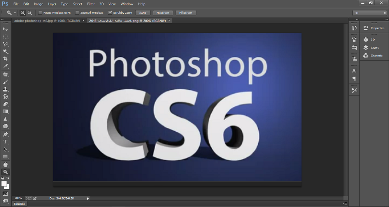Open the Layers panel
Viewport: 389px width, 207px height.
[371, 47]
